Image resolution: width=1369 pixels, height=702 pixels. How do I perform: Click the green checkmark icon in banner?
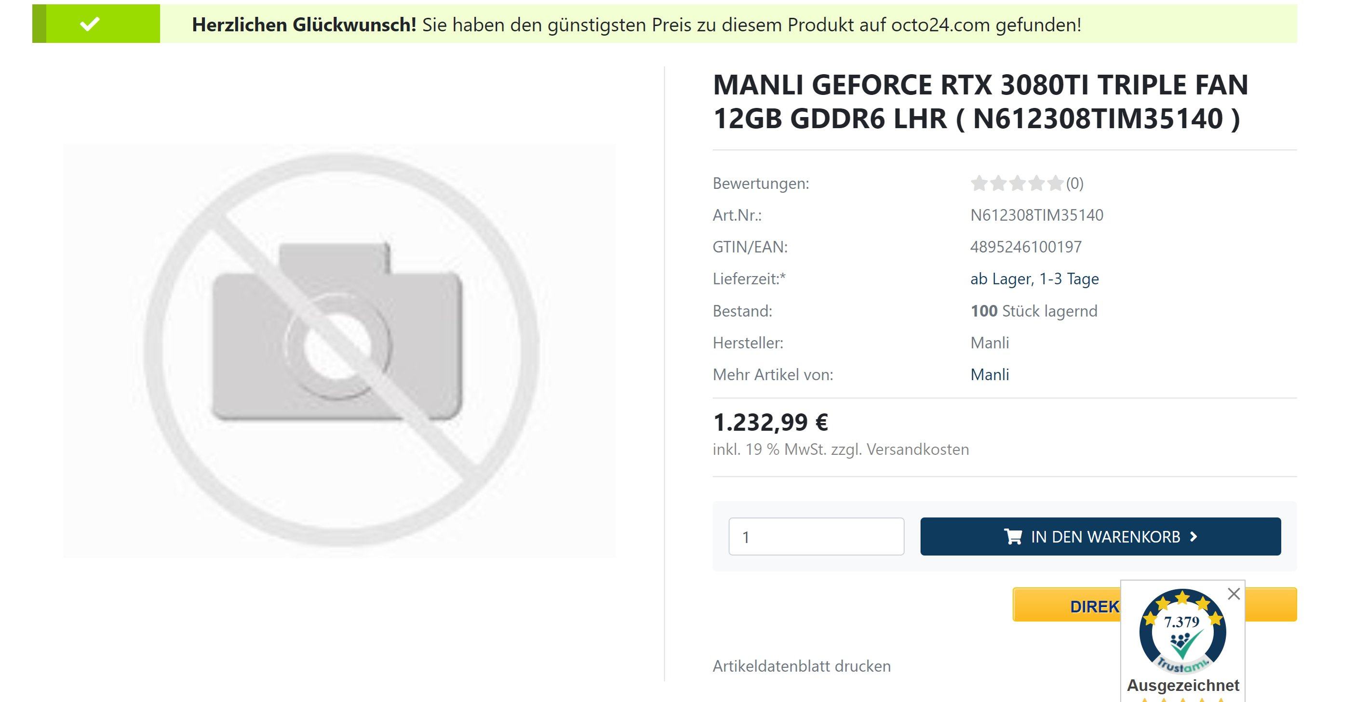[x=90, y=24]
